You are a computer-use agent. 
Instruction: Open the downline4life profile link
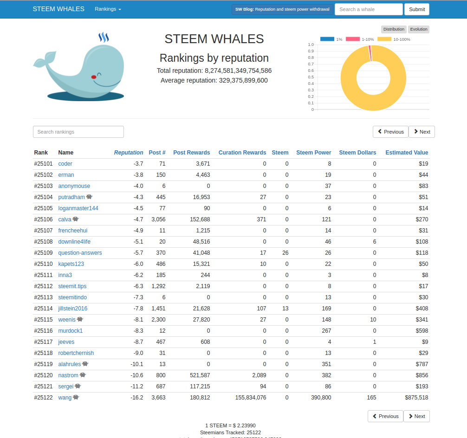point(74,241)
